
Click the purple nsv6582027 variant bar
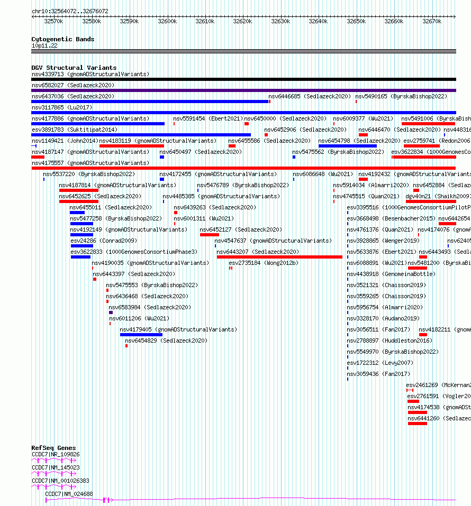(x=243, y=90)
